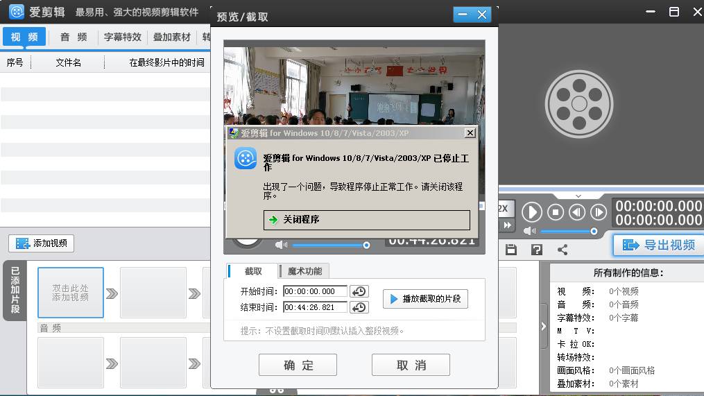Screen dimensions: 704x396
Task: Click the 关闭程序 button in error dialog
Action: click(x=366, y=220)
